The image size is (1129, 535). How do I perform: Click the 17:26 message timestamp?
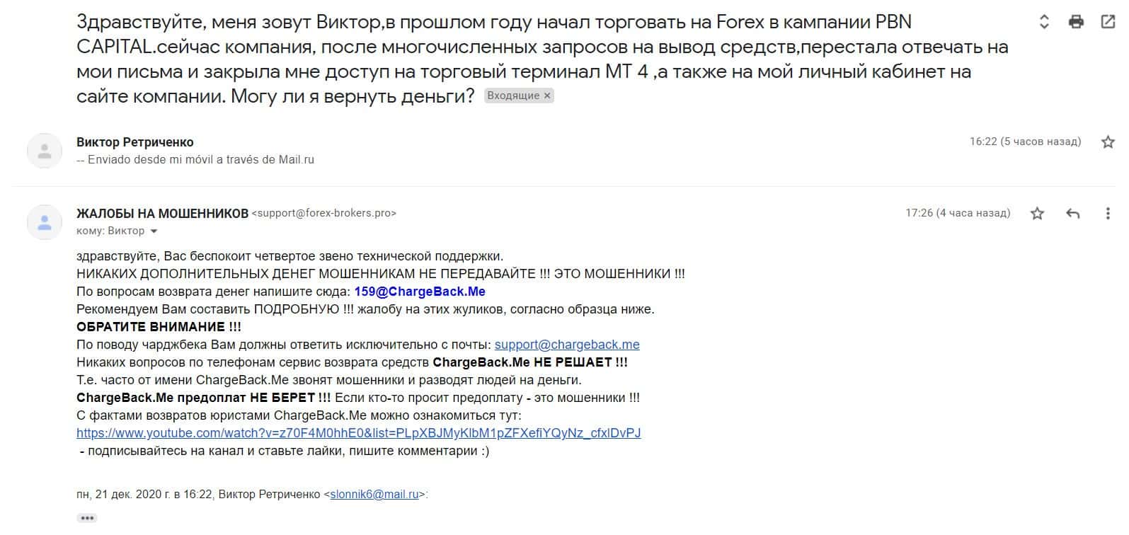coord(957,213)
